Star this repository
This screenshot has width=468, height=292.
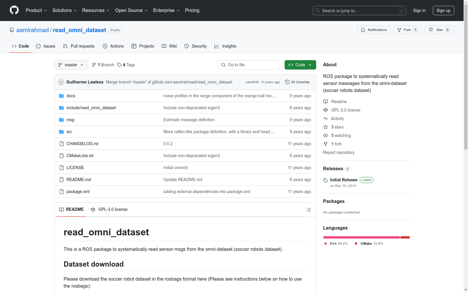pos(439,30)
